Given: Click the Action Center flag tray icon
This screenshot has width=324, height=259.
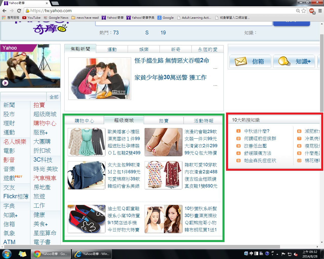Looking at the screenshot, I should coord(283,254).
